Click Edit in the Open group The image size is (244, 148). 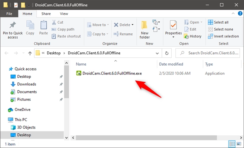[x=190, y=29]
